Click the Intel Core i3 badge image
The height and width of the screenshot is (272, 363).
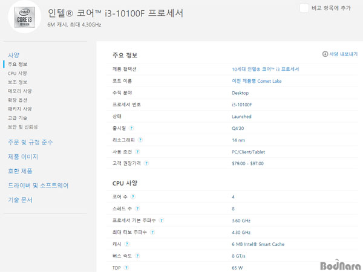point(25,17)
